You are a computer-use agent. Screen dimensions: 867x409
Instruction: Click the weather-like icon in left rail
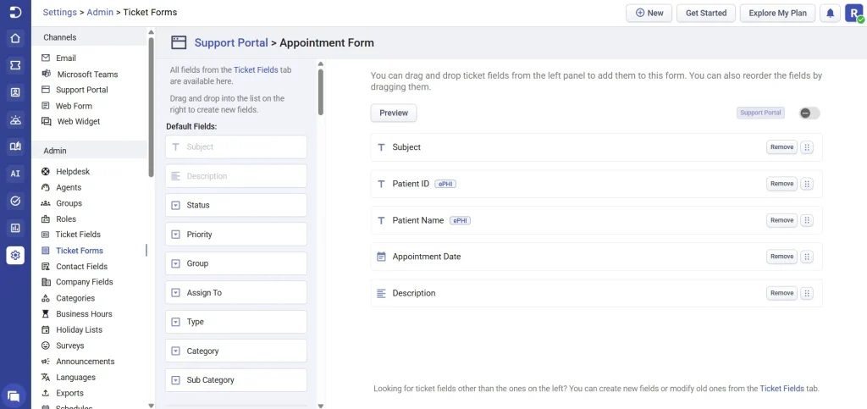[15, 119]
